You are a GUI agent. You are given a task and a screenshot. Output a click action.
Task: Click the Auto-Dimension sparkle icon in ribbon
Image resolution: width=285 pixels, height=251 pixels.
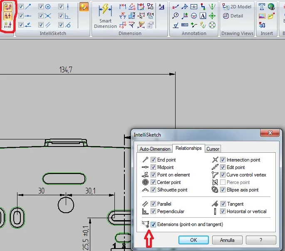pos(8,25)
